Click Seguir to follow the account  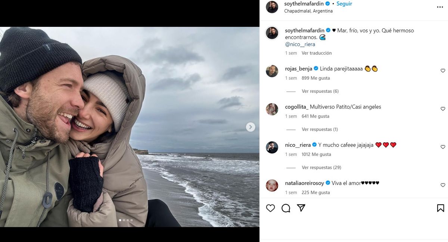344,4
